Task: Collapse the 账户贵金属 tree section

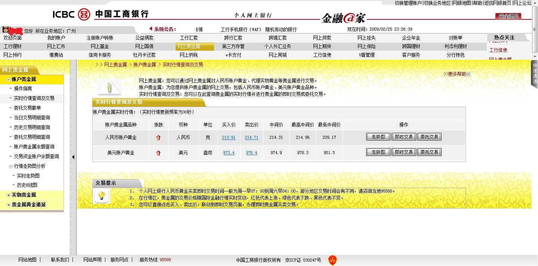Action: coord(9,79)
